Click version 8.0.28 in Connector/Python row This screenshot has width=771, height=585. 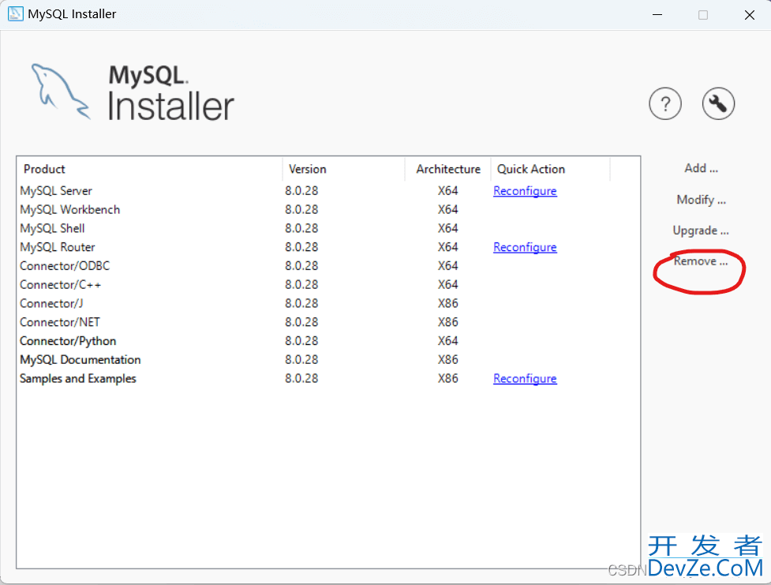click(x=301, y=341)
